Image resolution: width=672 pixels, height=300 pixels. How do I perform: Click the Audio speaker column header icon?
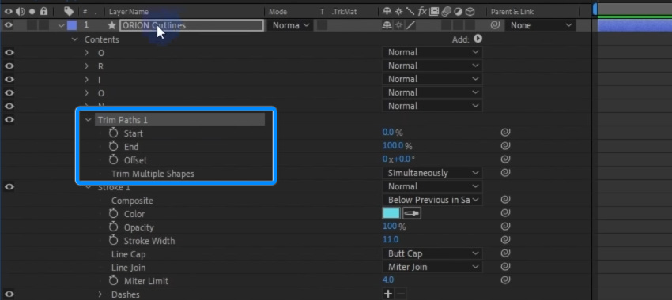[x=20, y=12]
